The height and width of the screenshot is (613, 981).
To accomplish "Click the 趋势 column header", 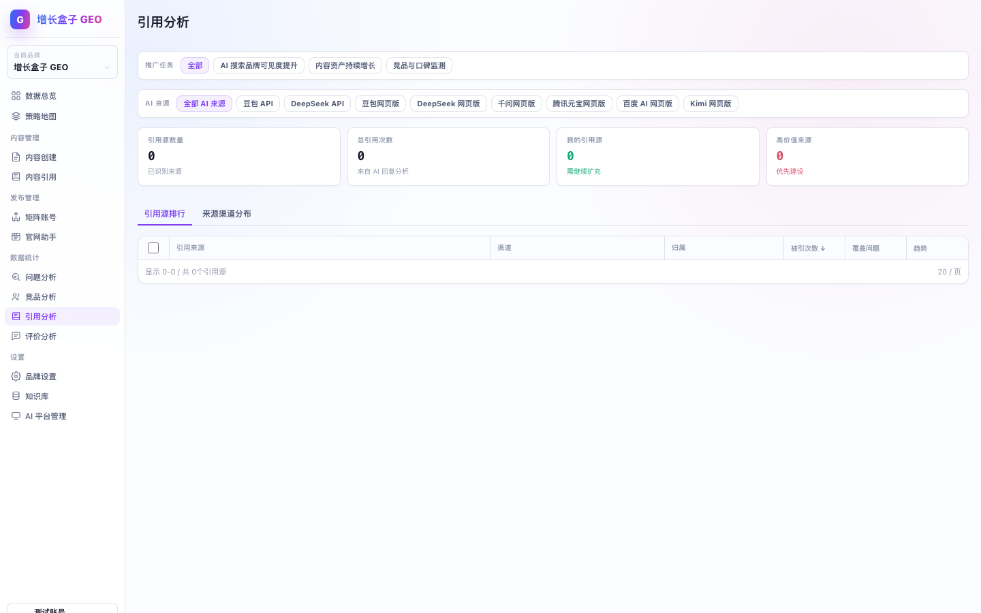I will click(x=937, y=248).
